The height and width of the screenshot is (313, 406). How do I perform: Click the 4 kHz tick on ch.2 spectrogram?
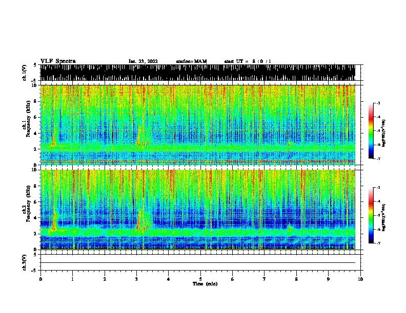click(36, 218)
